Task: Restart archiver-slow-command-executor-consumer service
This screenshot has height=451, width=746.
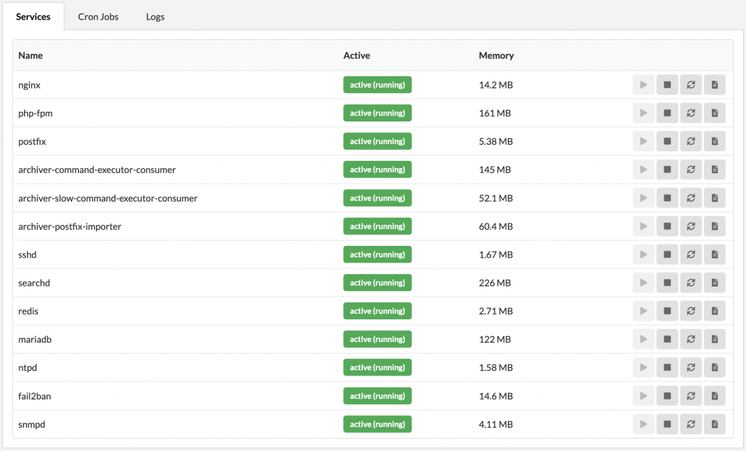Action: point(691,198)
